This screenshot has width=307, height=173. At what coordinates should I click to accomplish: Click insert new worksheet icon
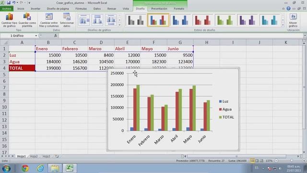pyautogui.click(x=57, y=156)
